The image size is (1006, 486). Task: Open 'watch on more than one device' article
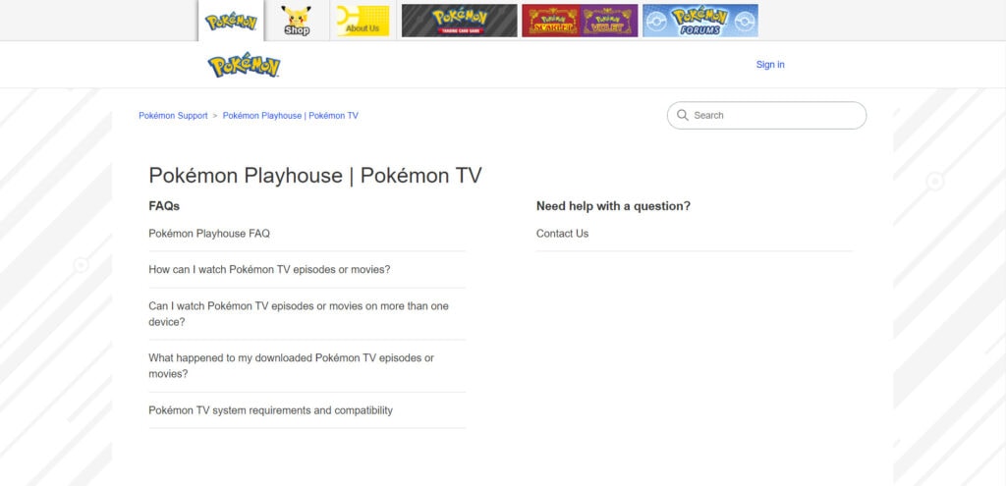coord(299,314)
